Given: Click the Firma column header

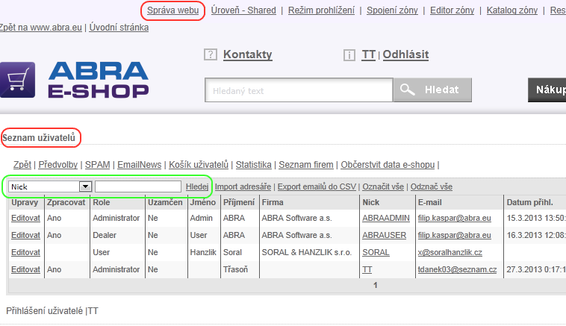Looking at the screenshot, I should [x=273, y=202].
